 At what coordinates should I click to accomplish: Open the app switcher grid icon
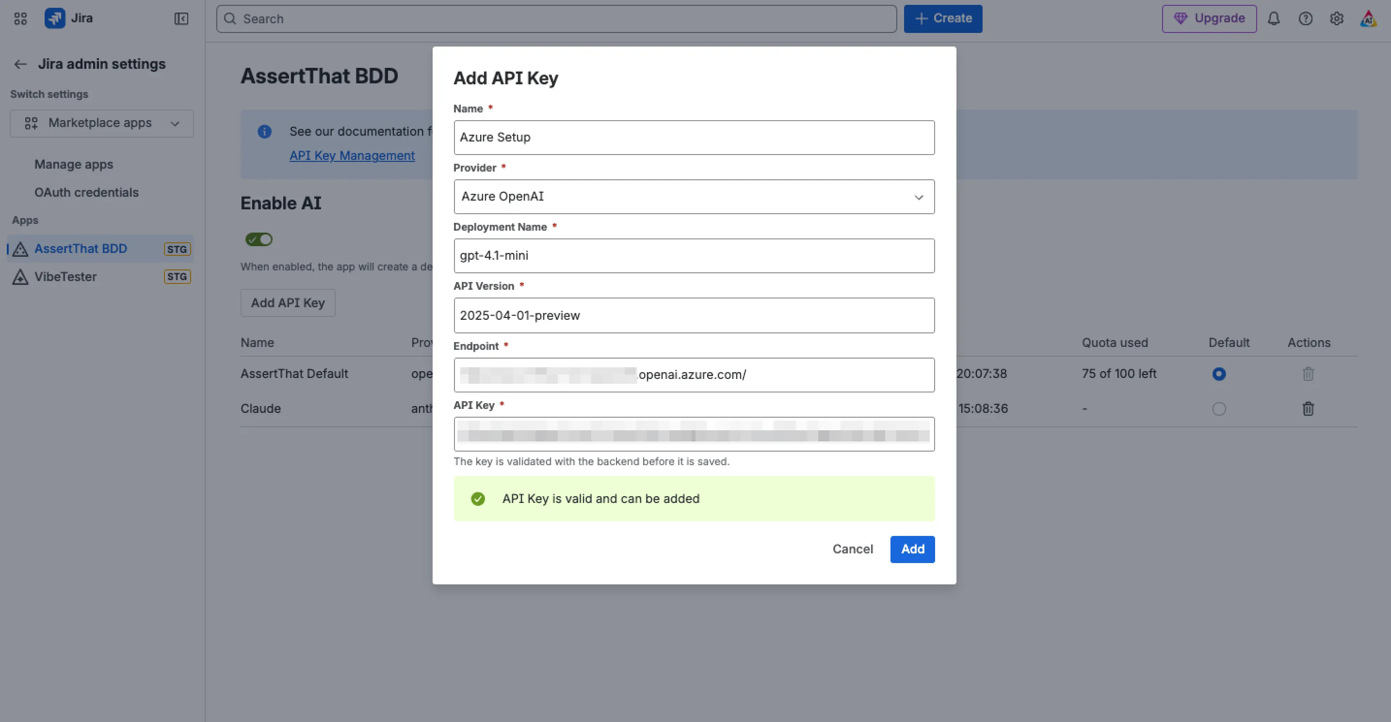click(x=20, y=19)
